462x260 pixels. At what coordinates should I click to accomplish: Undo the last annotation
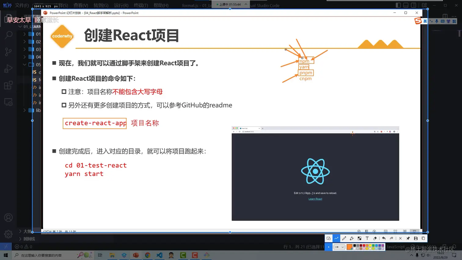point(384,238)
